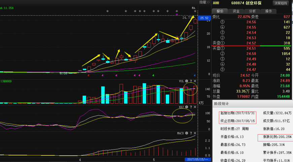This screenshot has width=293, height=162.
Task: Click 终止日期:2017/05/15 field
Action: coord(237,121)
